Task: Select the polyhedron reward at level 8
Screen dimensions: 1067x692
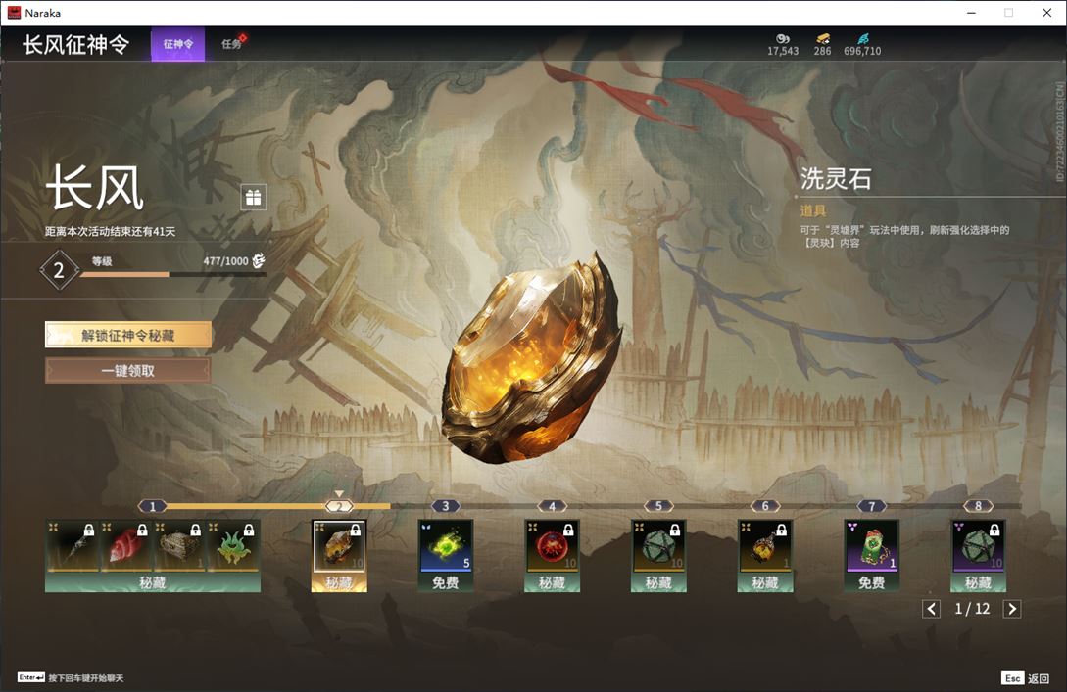Action: click(x=978, y=546)
